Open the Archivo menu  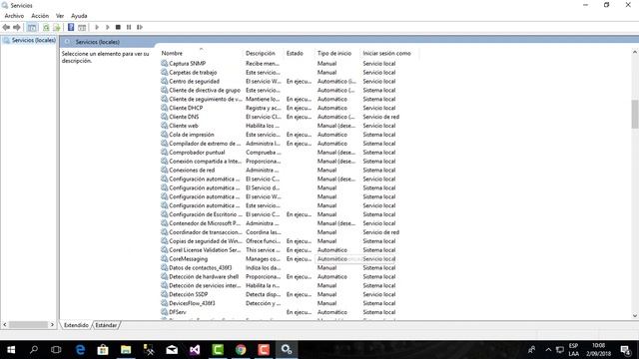[x=14, y=16]
